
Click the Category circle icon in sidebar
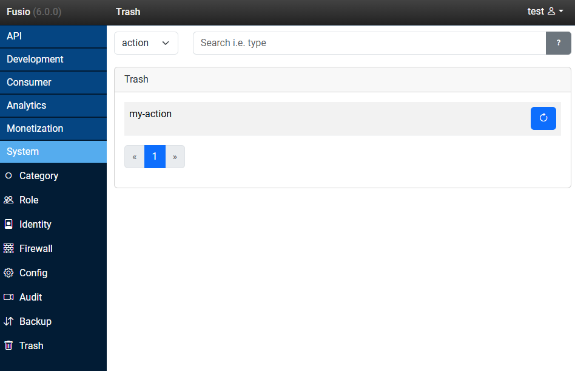click(8, 175)
